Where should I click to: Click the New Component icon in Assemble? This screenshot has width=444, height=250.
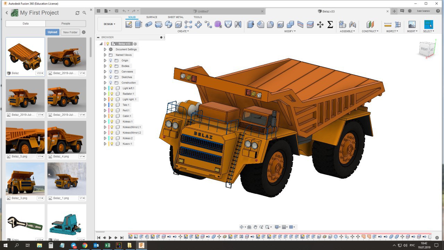pos(343,24)
